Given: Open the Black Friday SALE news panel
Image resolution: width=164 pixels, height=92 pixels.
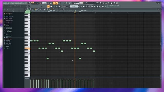Looking at the screenshot, I should [114, 6].
